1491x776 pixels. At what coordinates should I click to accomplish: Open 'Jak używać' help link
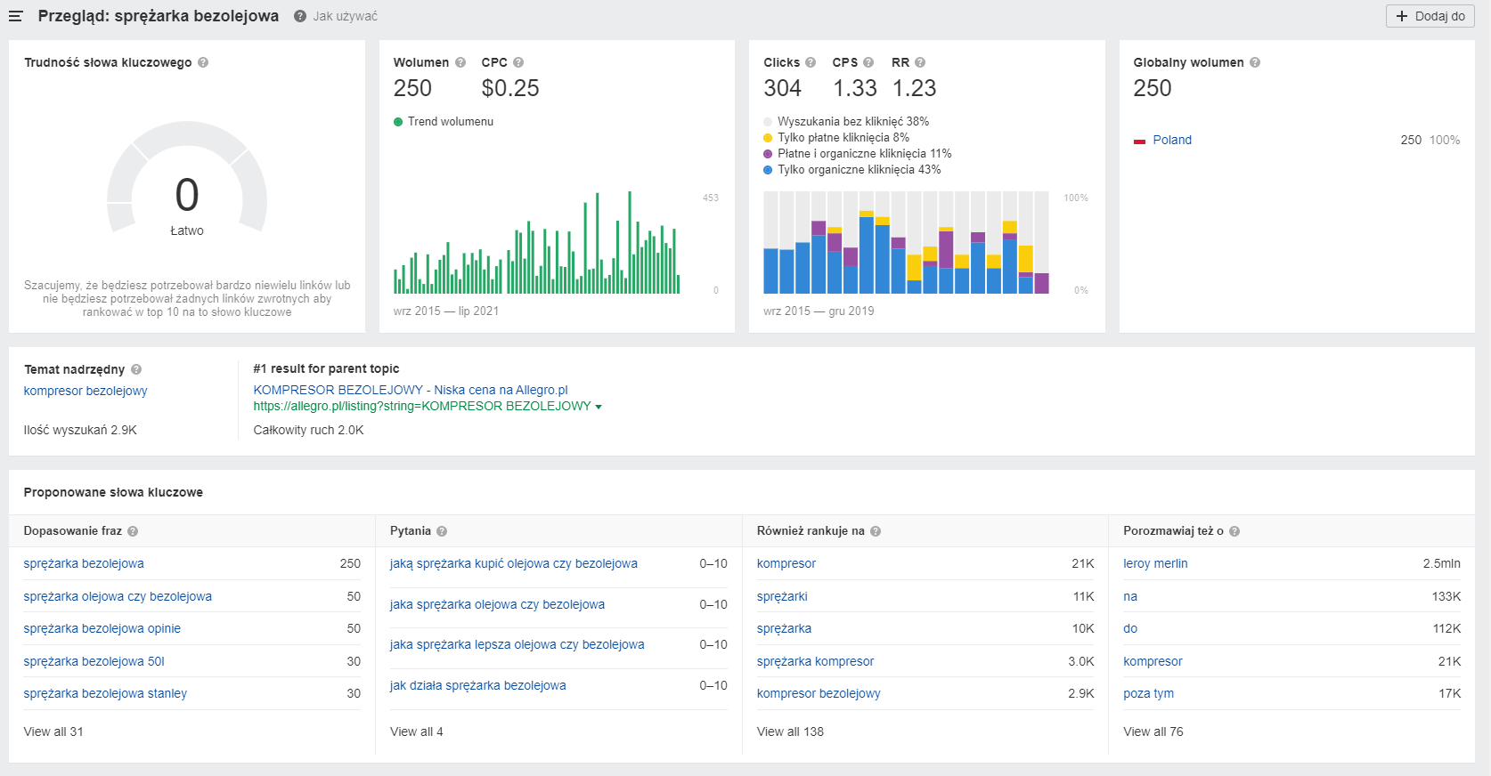click(346, 16)
